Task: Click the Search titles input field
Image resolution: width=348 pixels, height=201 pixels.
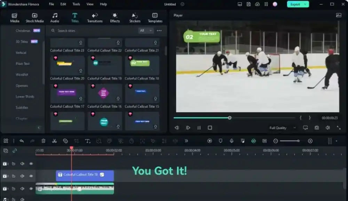Action: pos(94,31)
